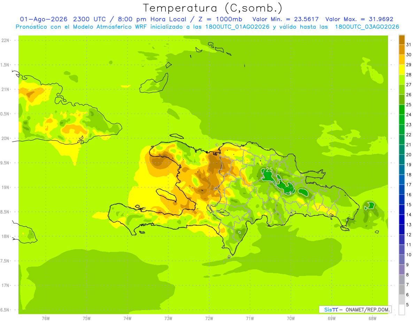Click the '20' value on the color scale
The height and width of the screenshot is (323, 418).
click(x=409, y=155)
